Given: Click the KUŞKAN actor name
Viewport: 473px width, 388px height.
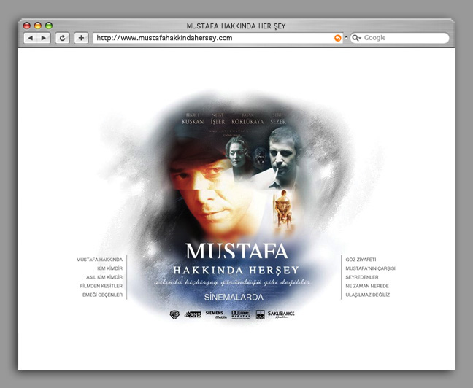Looking at the screenshot, I should [x=193, y=122].
